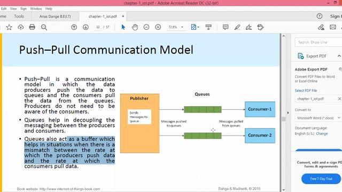Remove chapter-1_iot.pdf from export list
Image resolution: width=342 pixels, height=192 pixels.
(339, 99)
